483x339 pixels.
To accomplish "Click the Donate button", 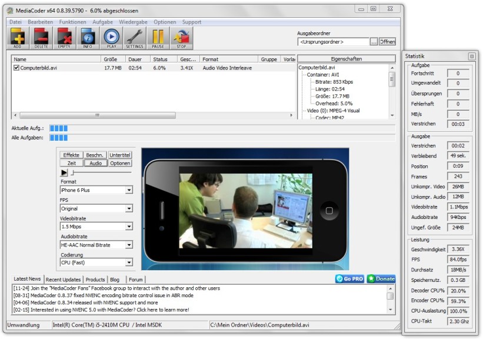I will click(x=381, y=279).
